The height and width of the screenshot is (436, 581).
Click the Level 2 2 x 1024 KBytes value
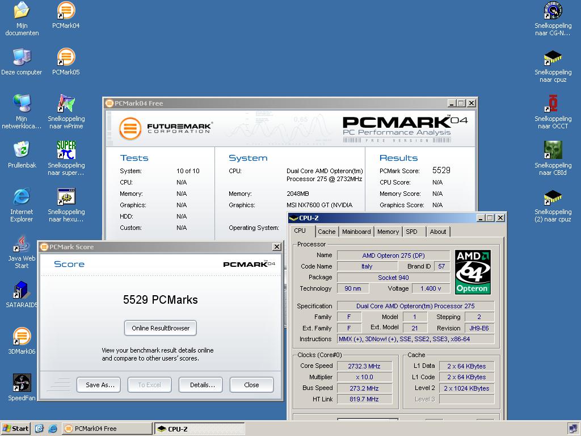pos(466,388)
